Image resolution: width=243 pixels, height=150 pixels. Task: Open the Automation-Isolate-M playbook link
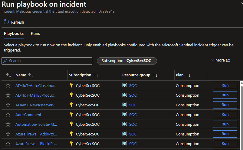click(x=36, y=125)
